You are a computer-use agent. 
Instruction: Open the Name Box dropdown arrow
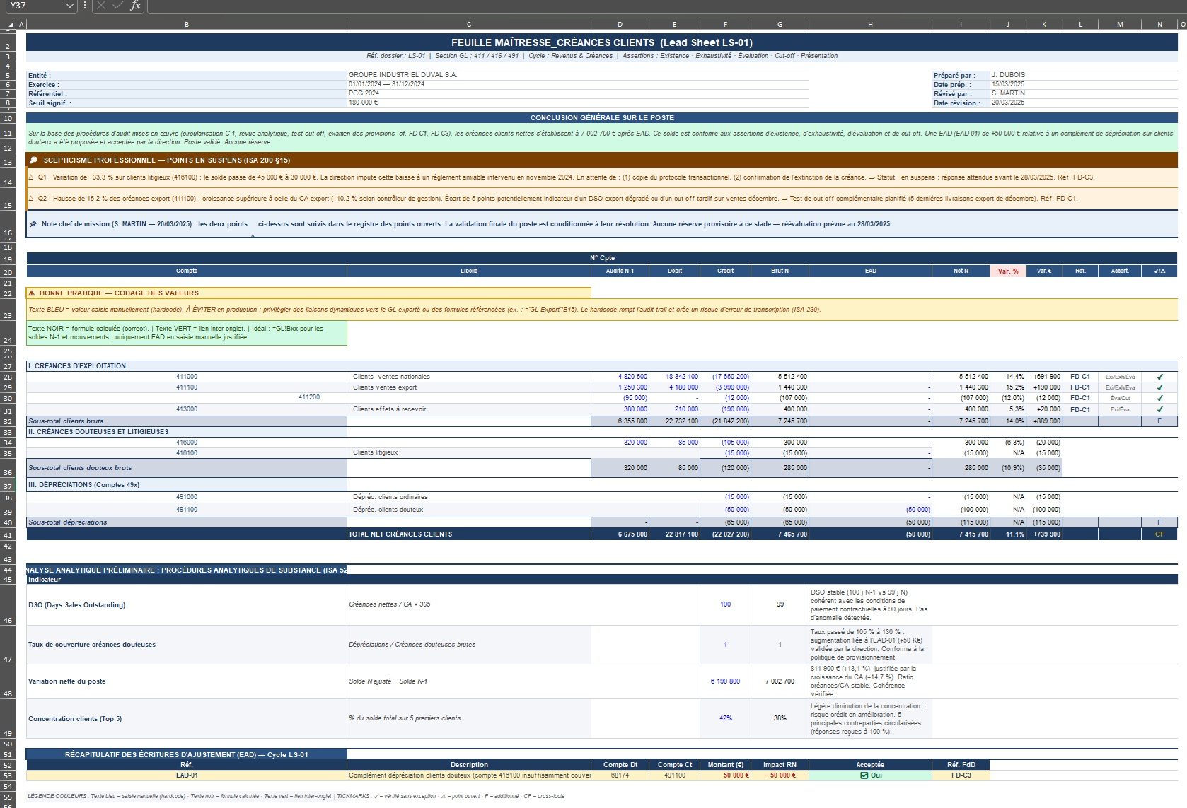tap(69, 6)
